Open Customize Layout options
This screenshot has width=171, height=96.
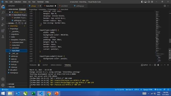152,2
